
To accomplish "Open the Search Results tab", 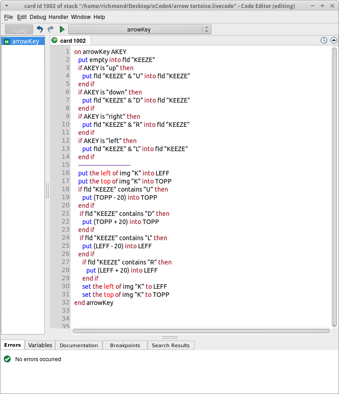I will 171,345.
